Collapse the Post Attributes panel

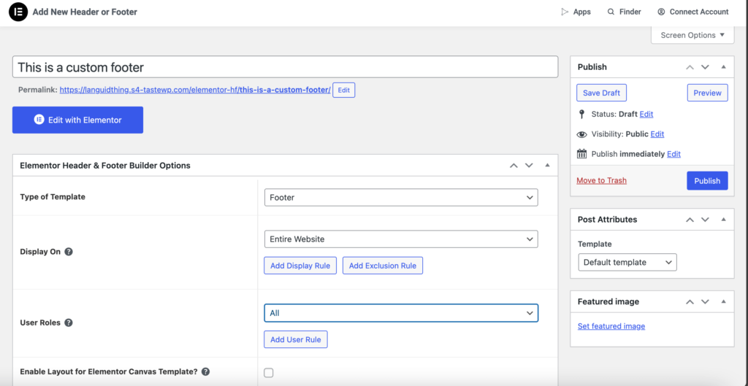coord(724,220)
